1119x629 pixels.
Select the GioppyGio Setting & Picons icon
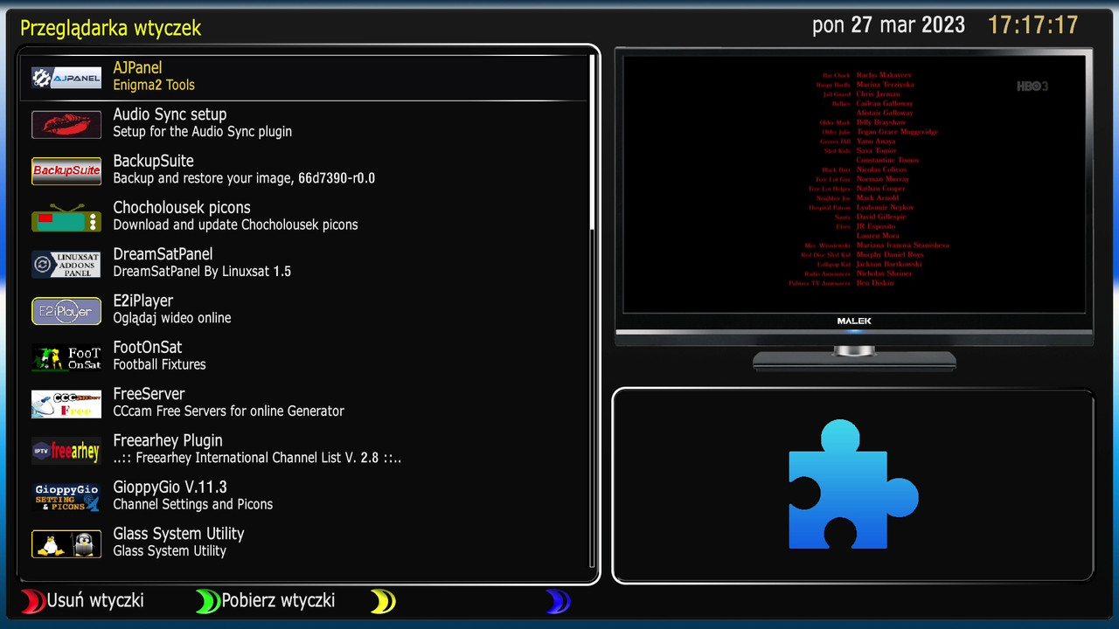66,497
